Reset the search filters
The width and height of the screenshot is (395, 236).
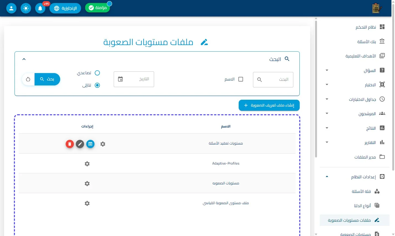click(28, 79)
